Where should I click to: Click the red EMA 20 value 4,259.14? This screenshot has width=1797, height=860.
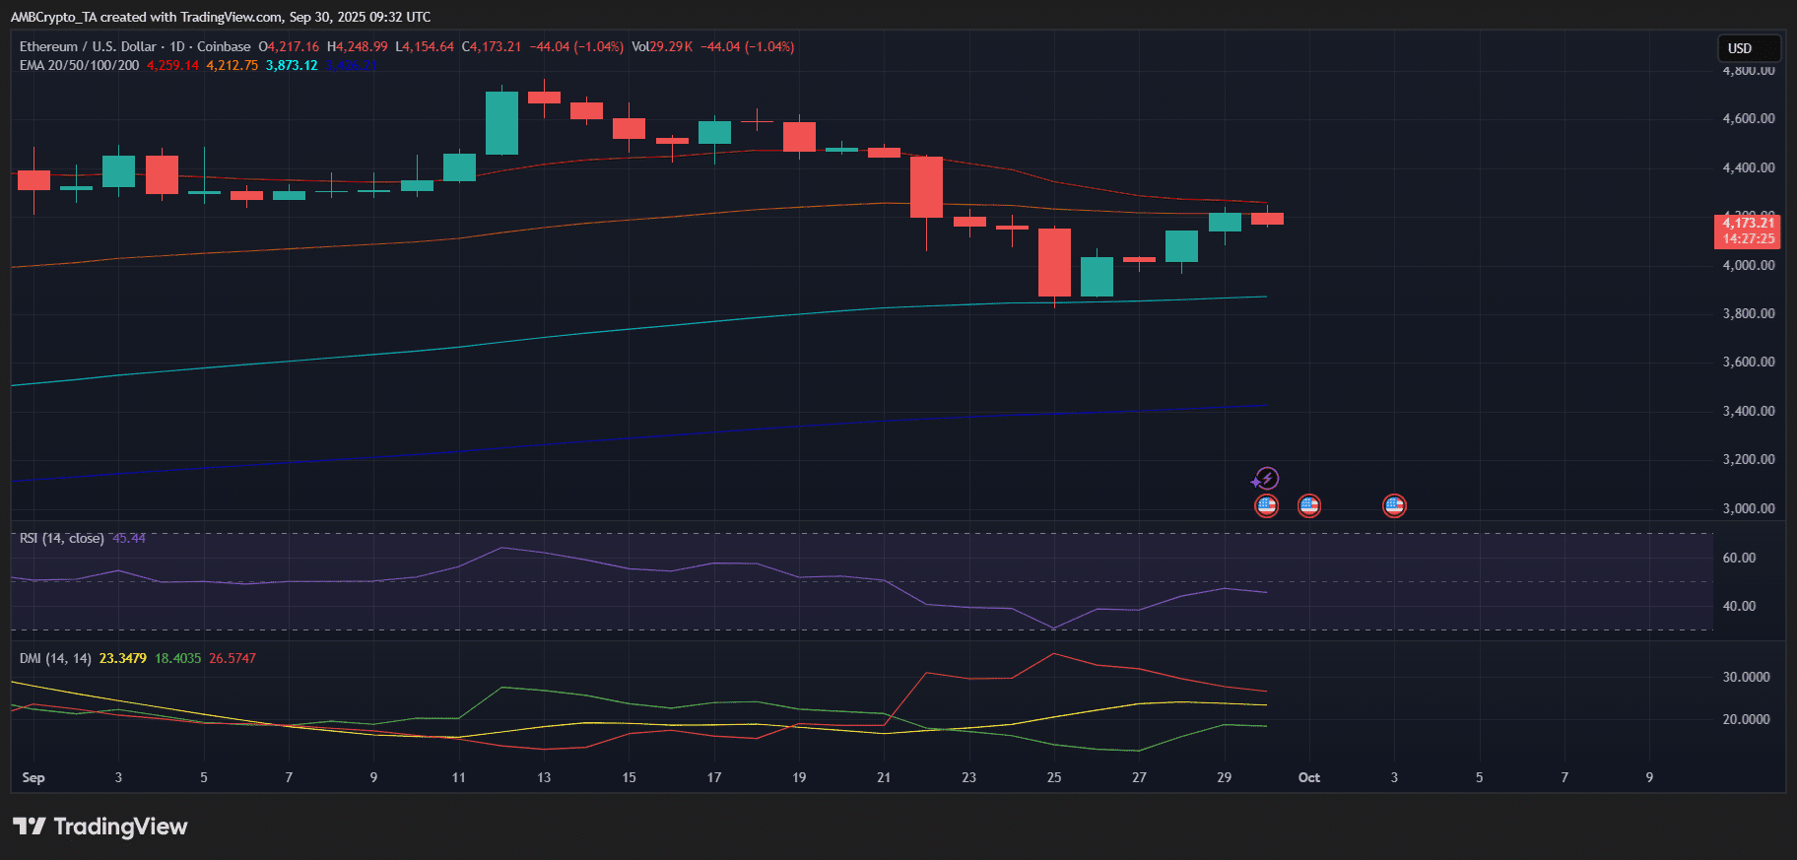tap(172, 65)
